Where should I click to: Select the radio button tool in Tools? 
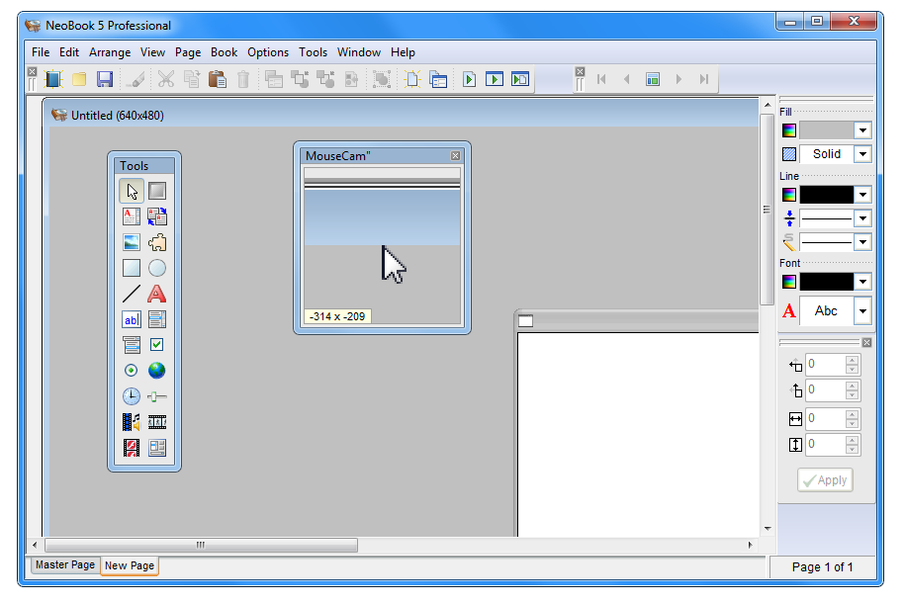[x=132, y=370]
